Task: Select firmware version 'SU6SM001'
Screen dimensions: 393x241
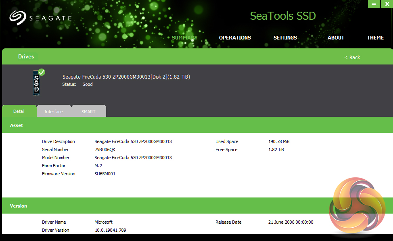Action: click(105, 174)
